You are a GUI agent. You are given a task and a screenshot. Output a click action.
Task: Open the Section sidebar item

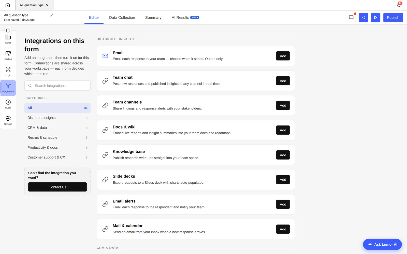[x=8, y=56]
